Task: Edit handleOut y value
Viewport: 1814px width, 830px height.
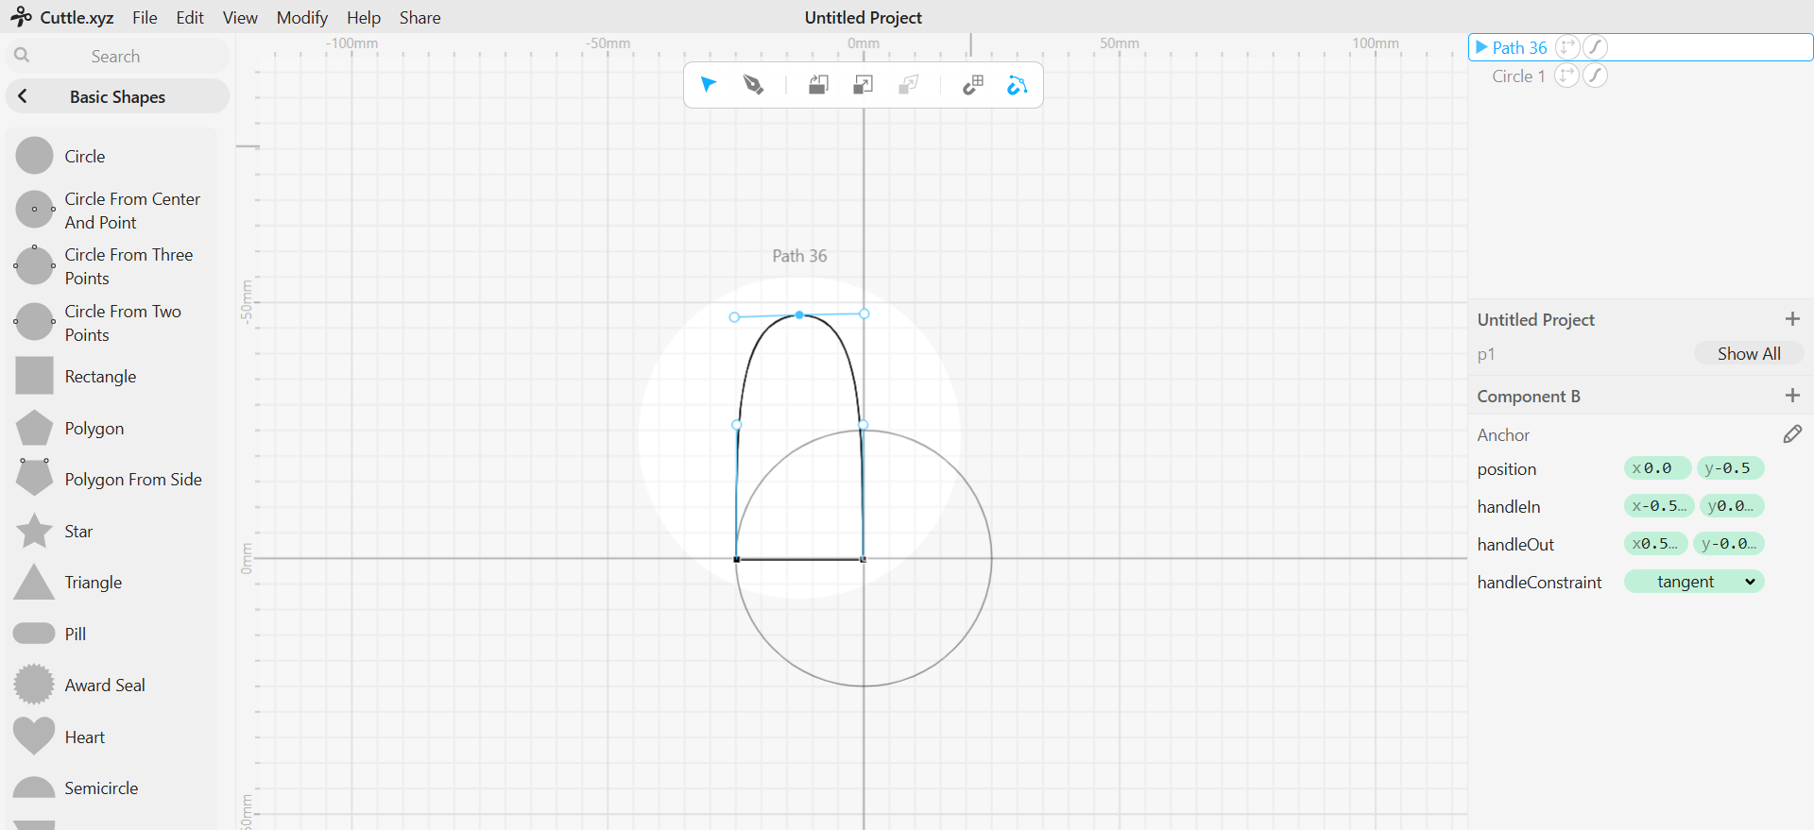Action: (x=1729, y=544)
